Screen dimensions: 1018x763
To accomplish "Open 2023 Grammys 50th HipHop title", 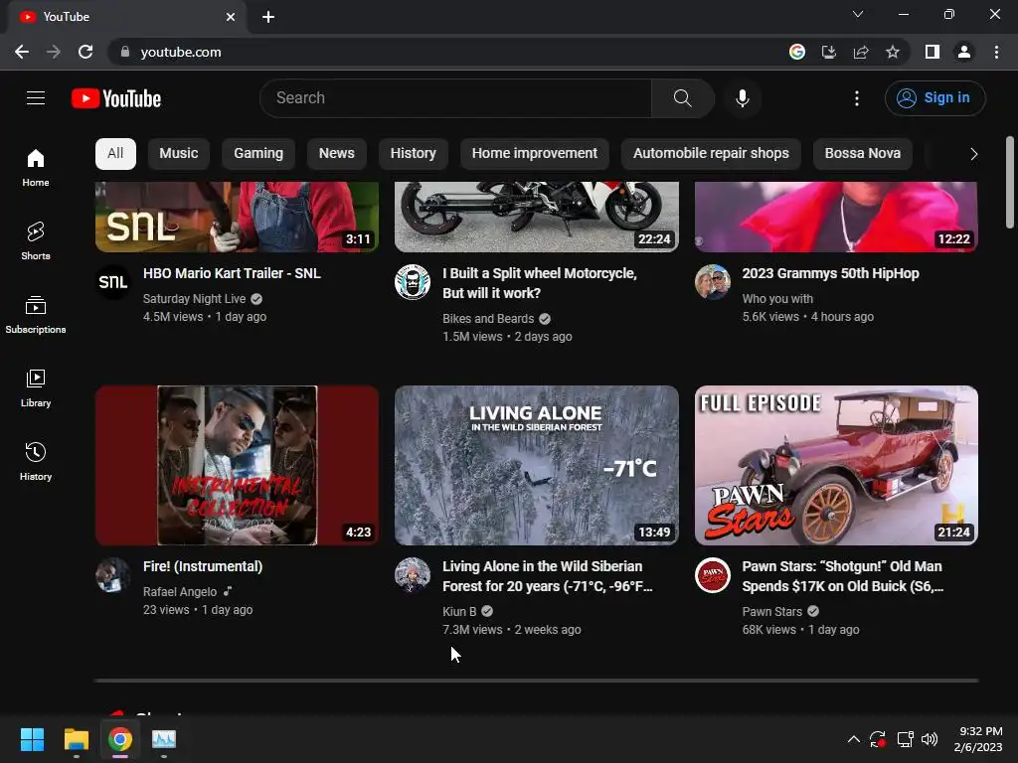I will pos(830,273).
